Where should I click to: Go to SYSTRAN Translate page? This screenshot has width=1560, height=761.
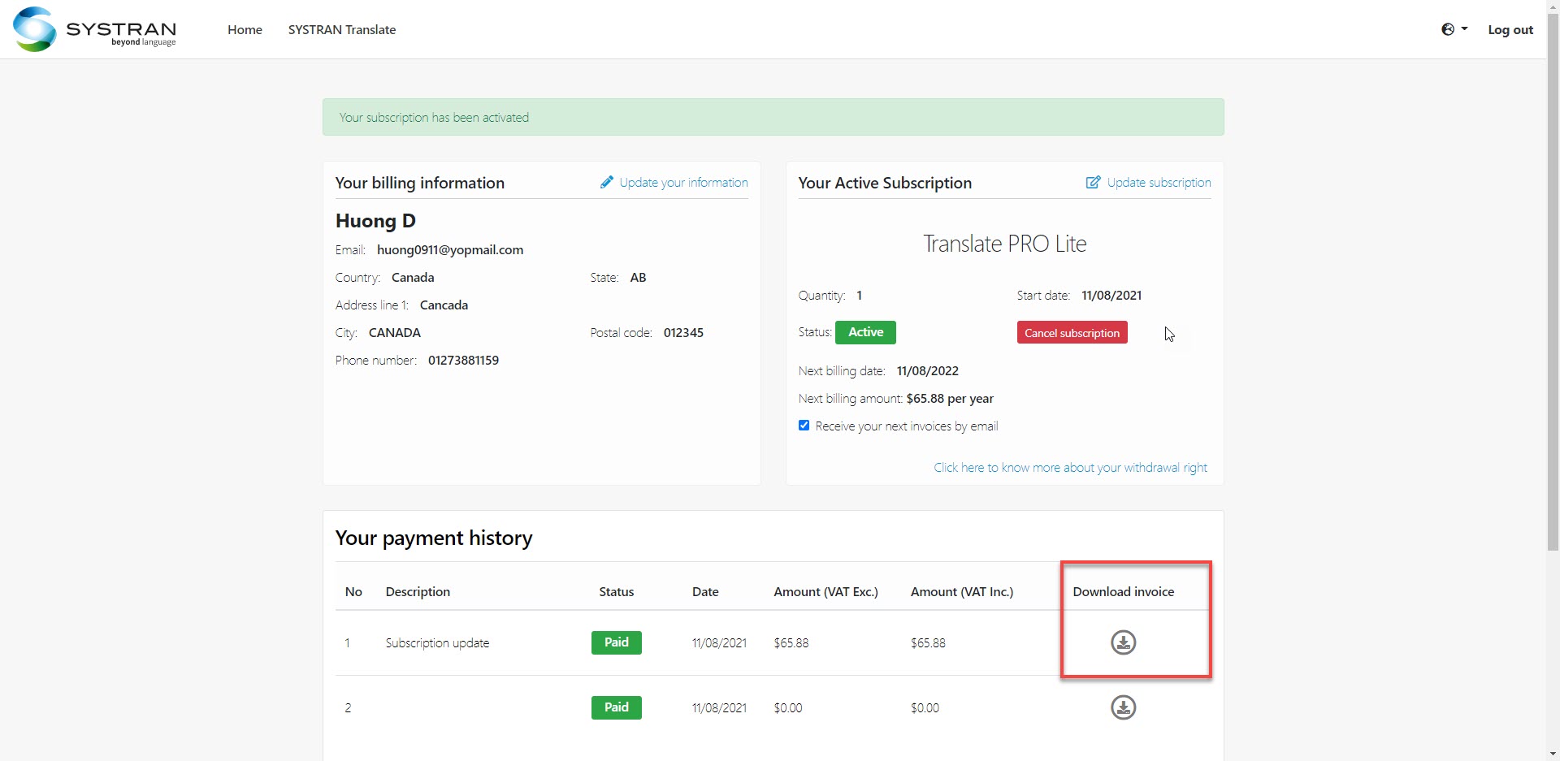pos(341,29)
